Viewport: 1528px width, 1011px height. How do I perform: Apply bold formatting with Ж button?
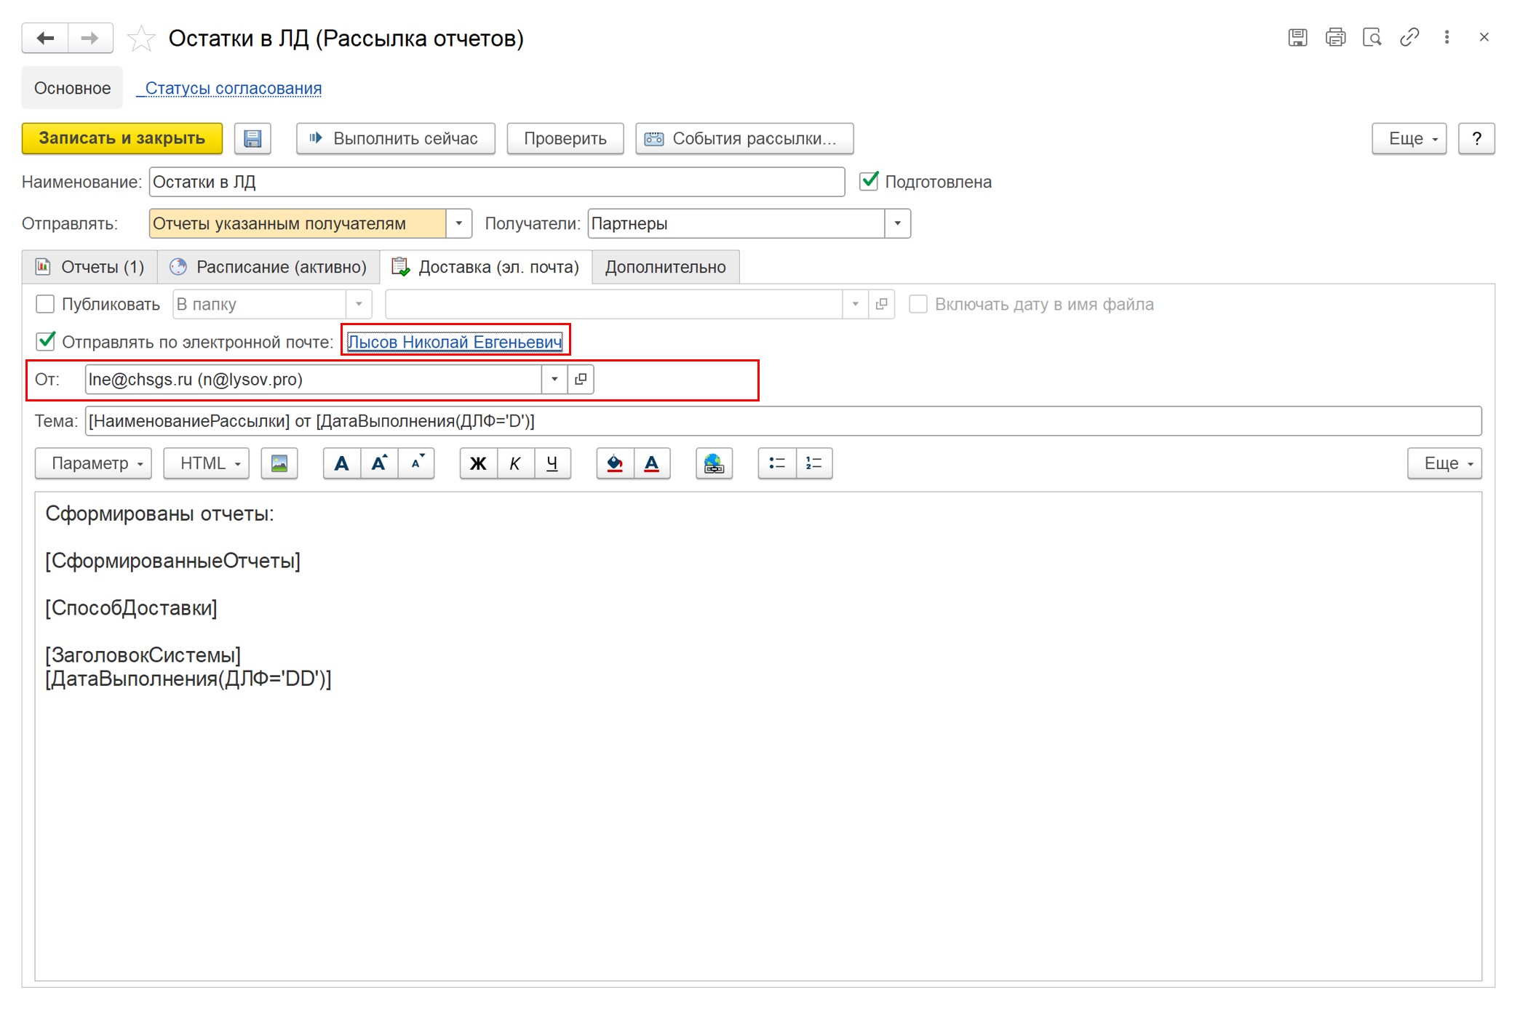(x=478, y=463)
